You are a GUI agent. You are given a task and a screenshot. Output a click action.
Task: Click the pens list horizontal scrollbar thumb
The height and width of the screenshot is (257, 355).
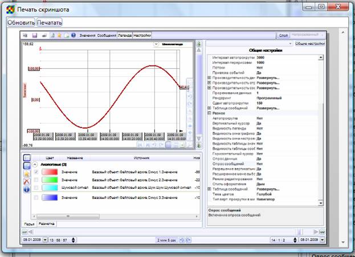[68, 217]
